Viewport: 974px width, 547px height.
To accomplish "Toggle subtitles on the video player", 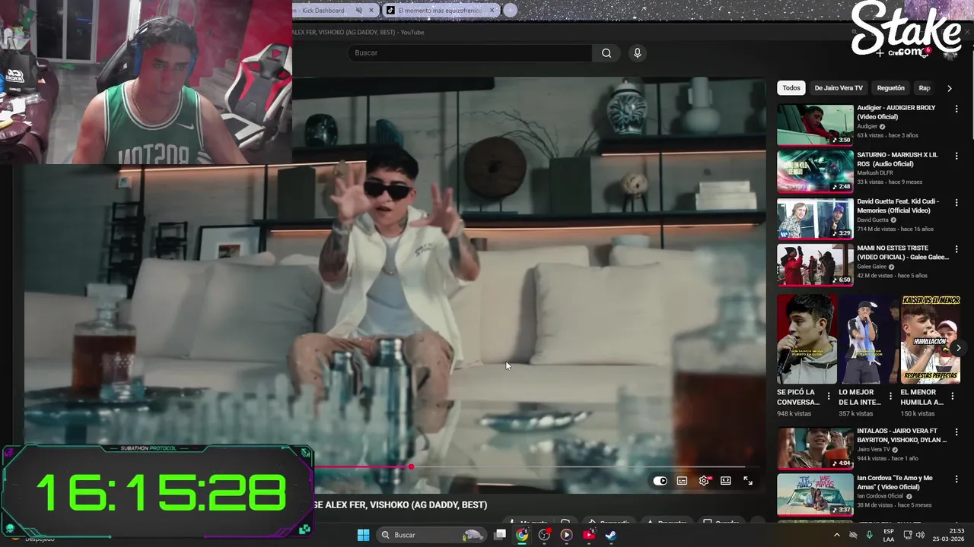I will click(682, 481).
